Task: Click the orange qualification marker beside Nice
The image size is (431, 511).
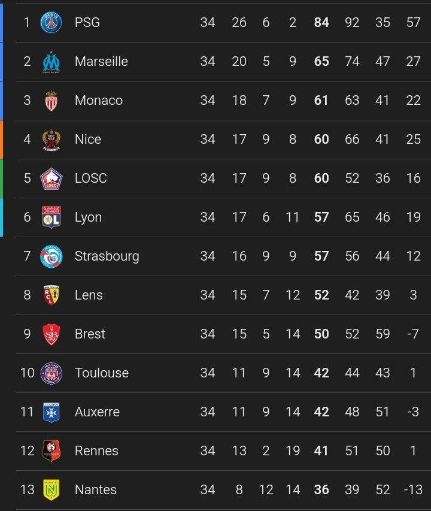Action: point(1,140)
